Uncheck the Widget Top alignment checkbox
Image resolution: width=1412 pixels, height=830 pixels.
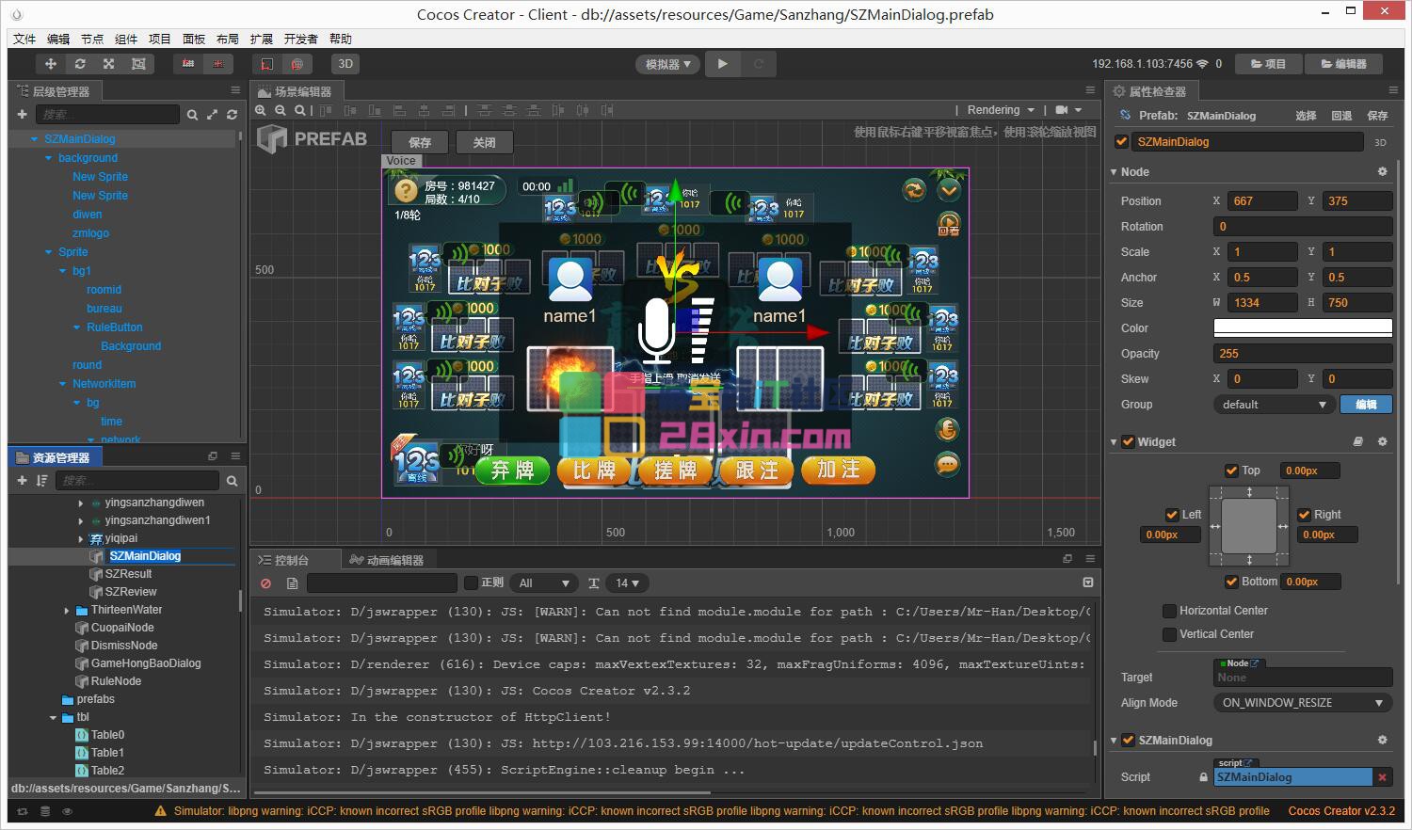click(1231, 471)
